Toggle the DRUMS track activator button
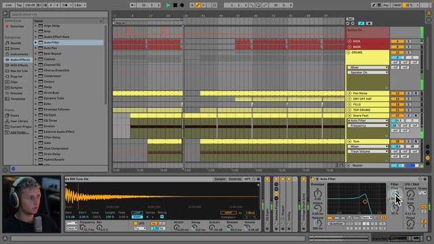434x244 pixels. click(x=397, y=52)
